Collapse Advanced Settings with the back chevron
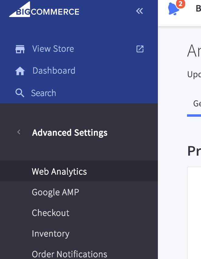 click(19, 132)
